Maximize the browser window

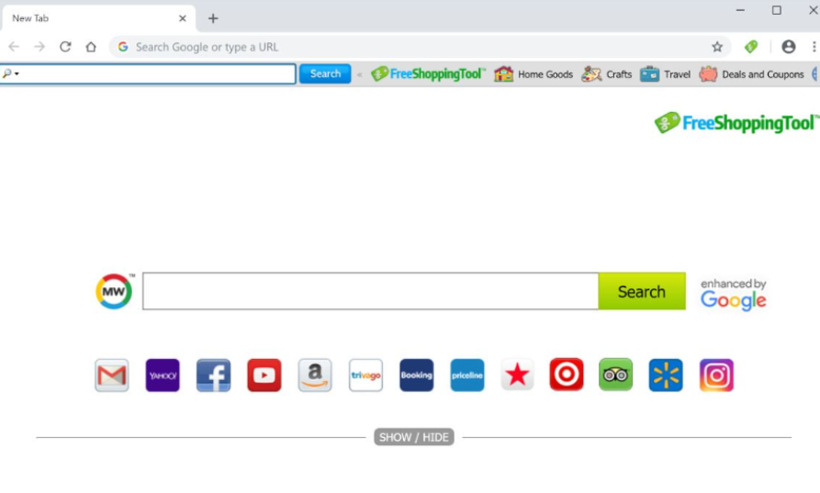[777, 10]
